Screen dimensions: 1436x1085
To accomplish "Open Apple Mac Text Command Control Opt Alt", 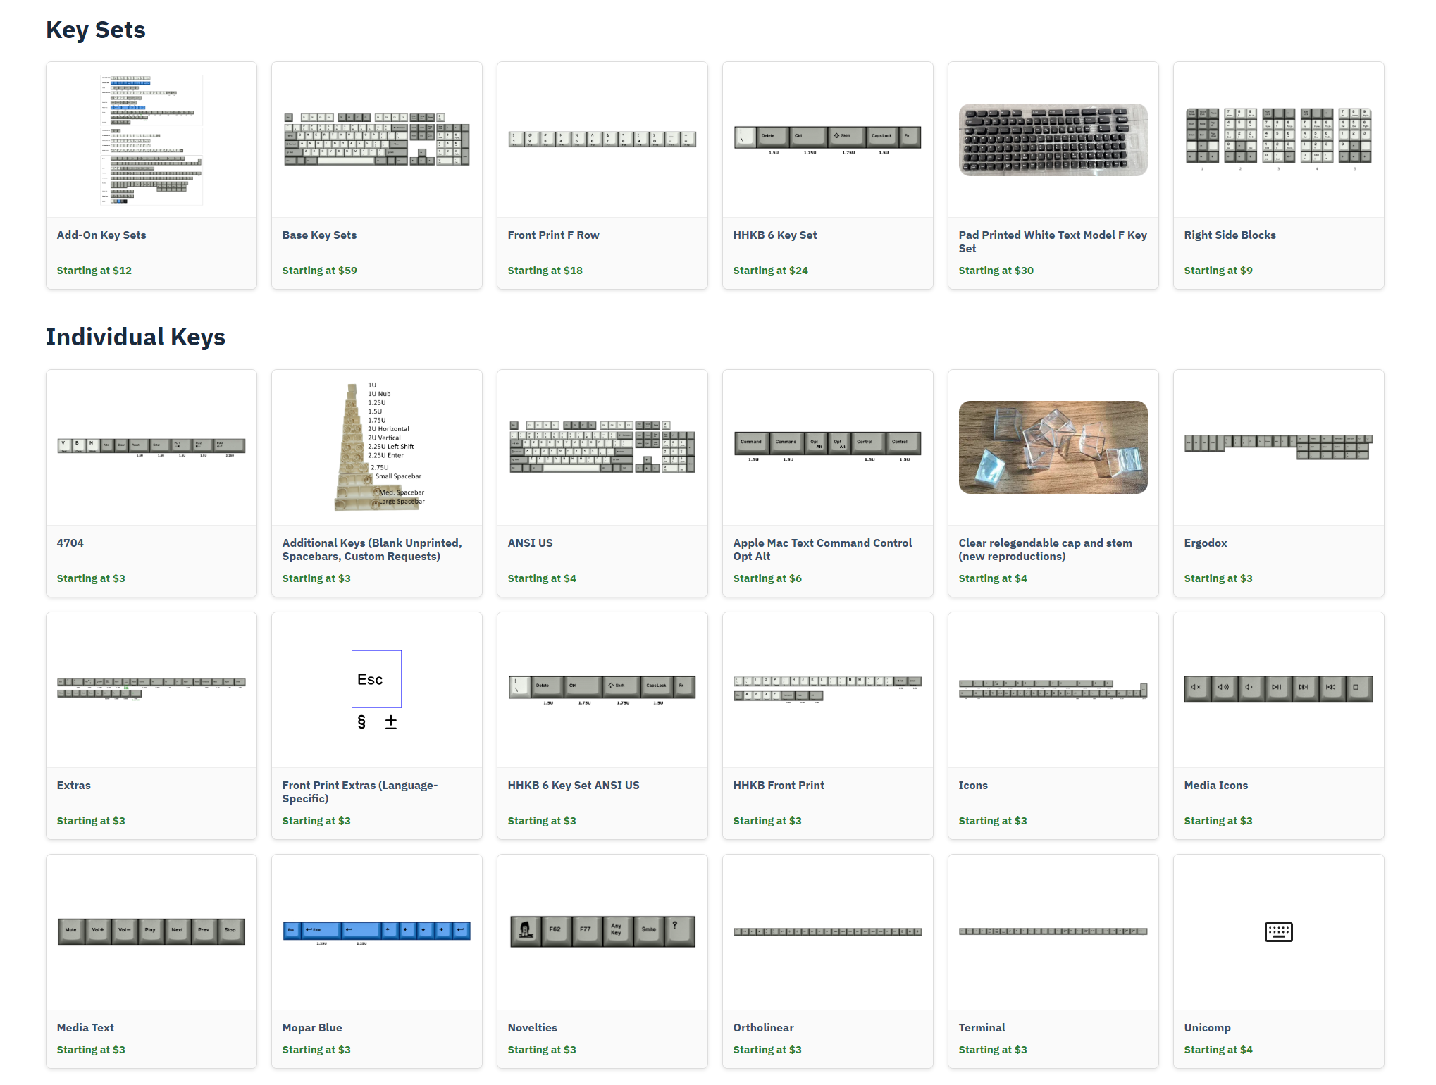I will coord(822,550).
